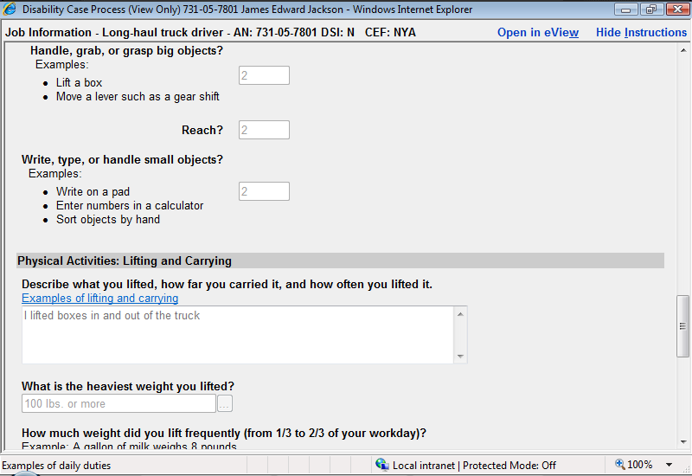Click the 'Handle, grab, or grasp' hours field
The height and width of the screenshot is (476, 692).
(264, 75)
